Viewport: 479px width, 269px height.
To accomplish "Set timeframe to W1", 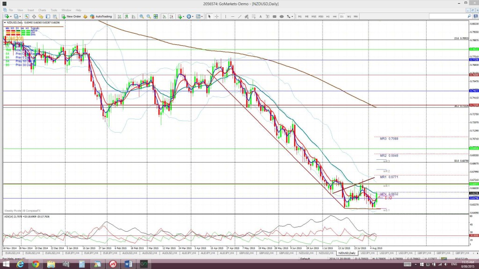I will (x=349, y=16).
